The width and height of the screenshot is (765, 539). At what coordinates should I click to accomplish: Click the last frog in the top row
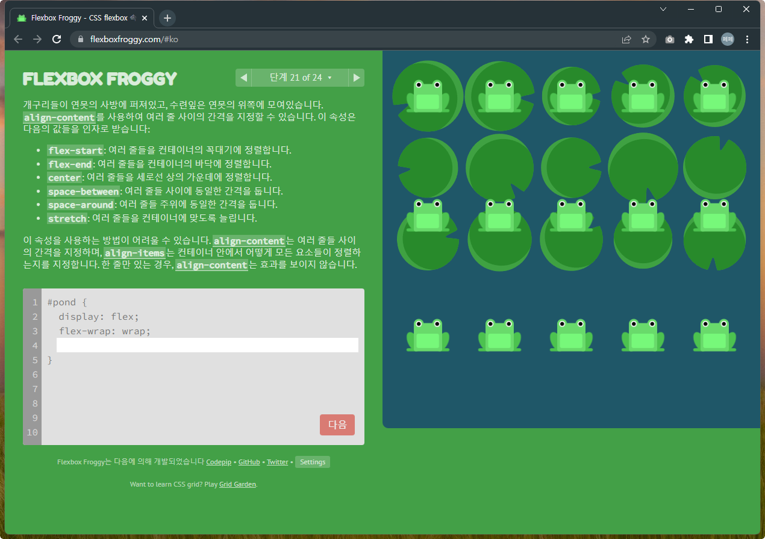coord(714,96)
